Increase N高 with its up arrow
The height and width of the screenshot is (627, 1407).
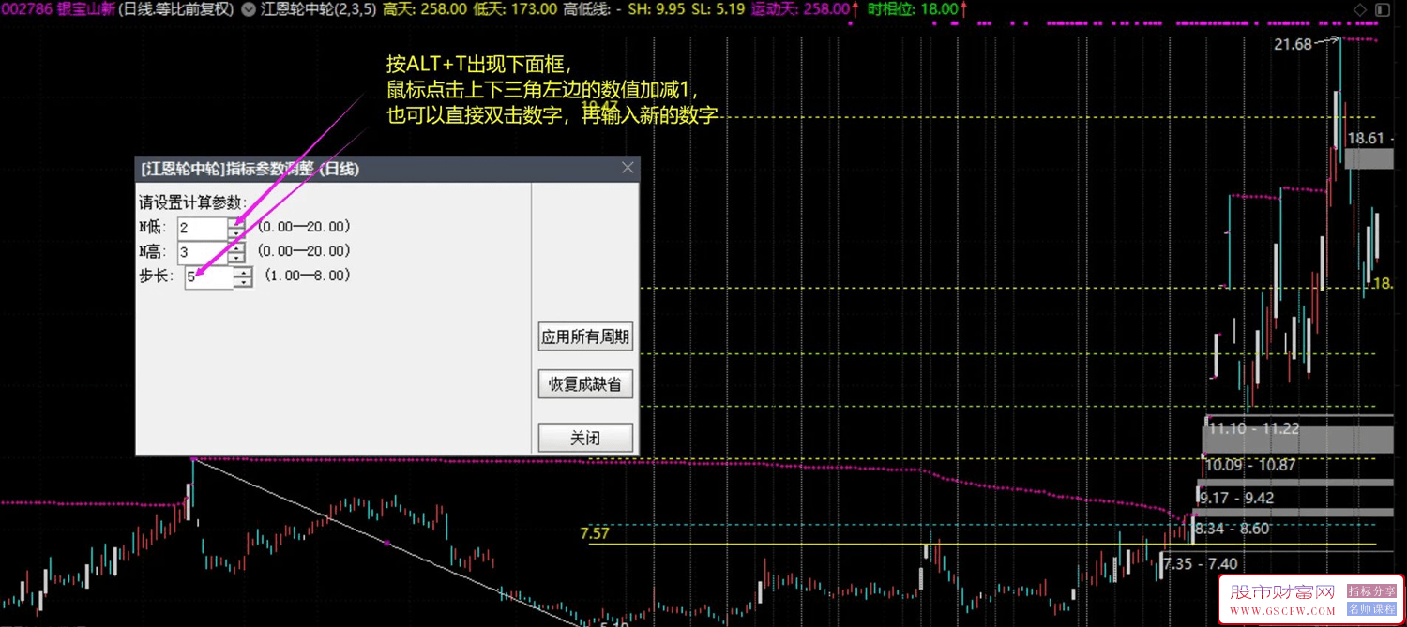pyautogui.click(x=237, y=246)
